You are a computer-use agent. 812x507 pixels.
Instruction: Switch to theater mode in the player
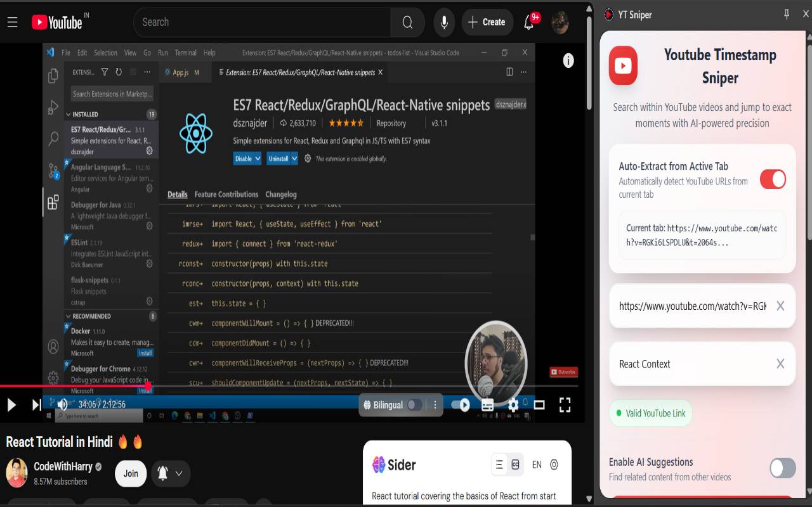(x=539, y=404)
